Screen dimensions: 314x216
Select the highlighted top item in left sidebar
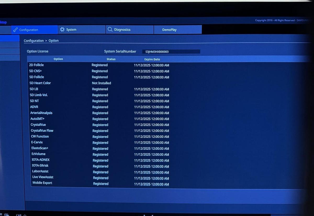coord(10,38)
